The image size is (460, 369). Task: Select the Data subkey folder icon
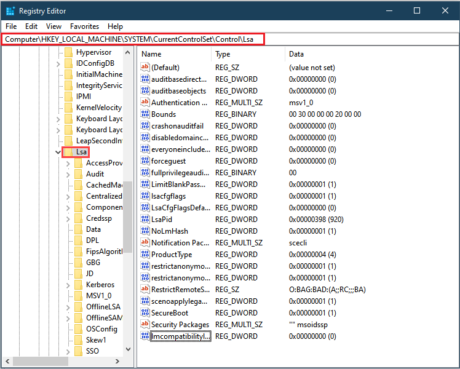78,229
